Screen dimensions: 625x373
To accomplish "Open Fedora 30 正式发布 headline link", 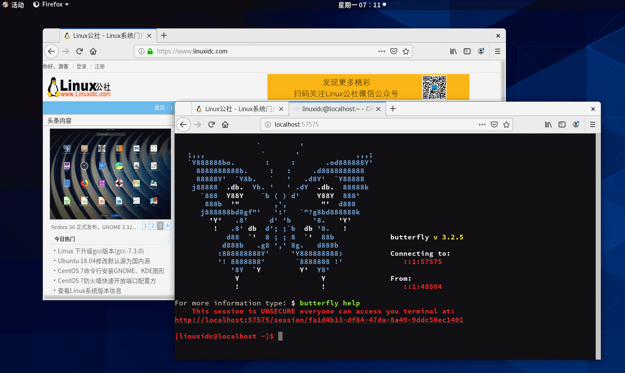I will tap(94, 227).
